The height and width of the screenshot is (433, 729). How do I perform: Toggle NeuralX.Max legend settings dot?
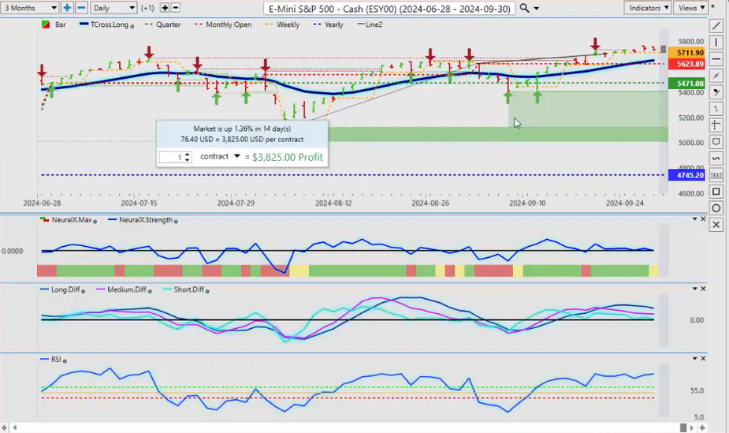click(x=95, y=222)
